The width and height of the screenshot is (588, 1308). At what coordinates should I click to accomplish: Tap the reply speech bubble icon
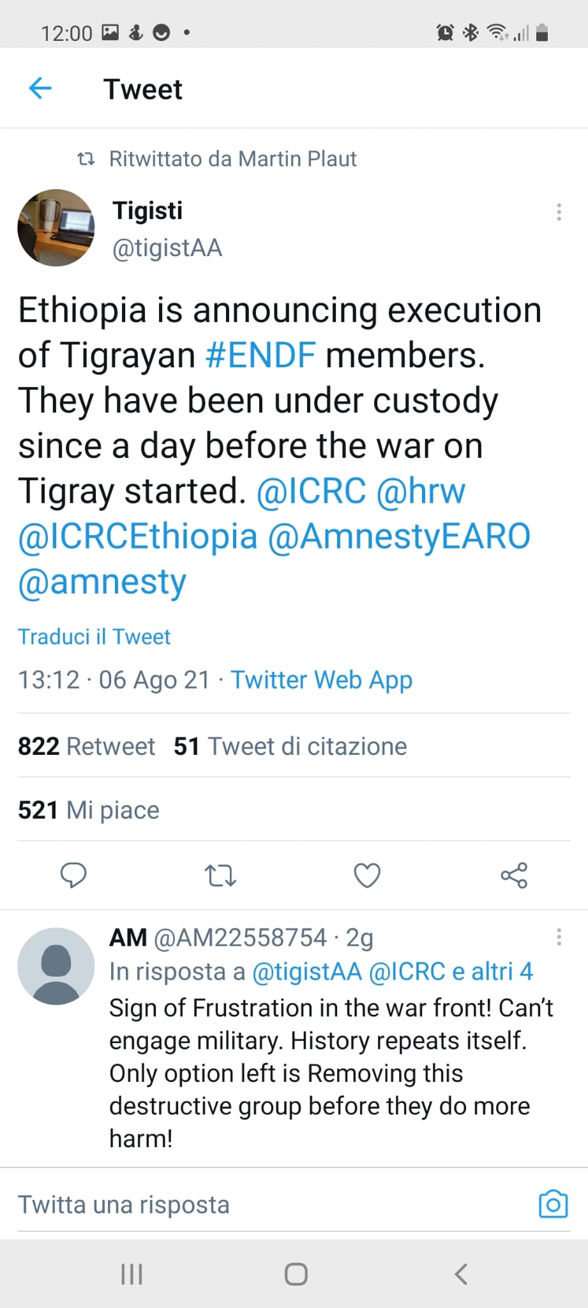(x=73, y=875)
